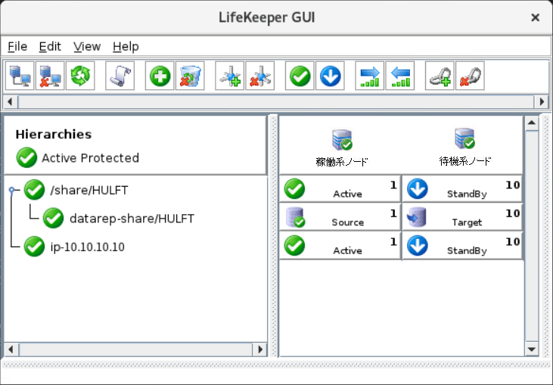
Task: Open the View menu
Action: [87, 46]
